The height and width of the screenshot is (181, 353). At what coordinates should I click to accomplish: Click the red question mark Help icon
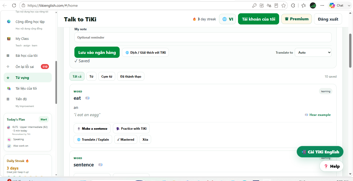pyautogui.click(x=326, y=166)
